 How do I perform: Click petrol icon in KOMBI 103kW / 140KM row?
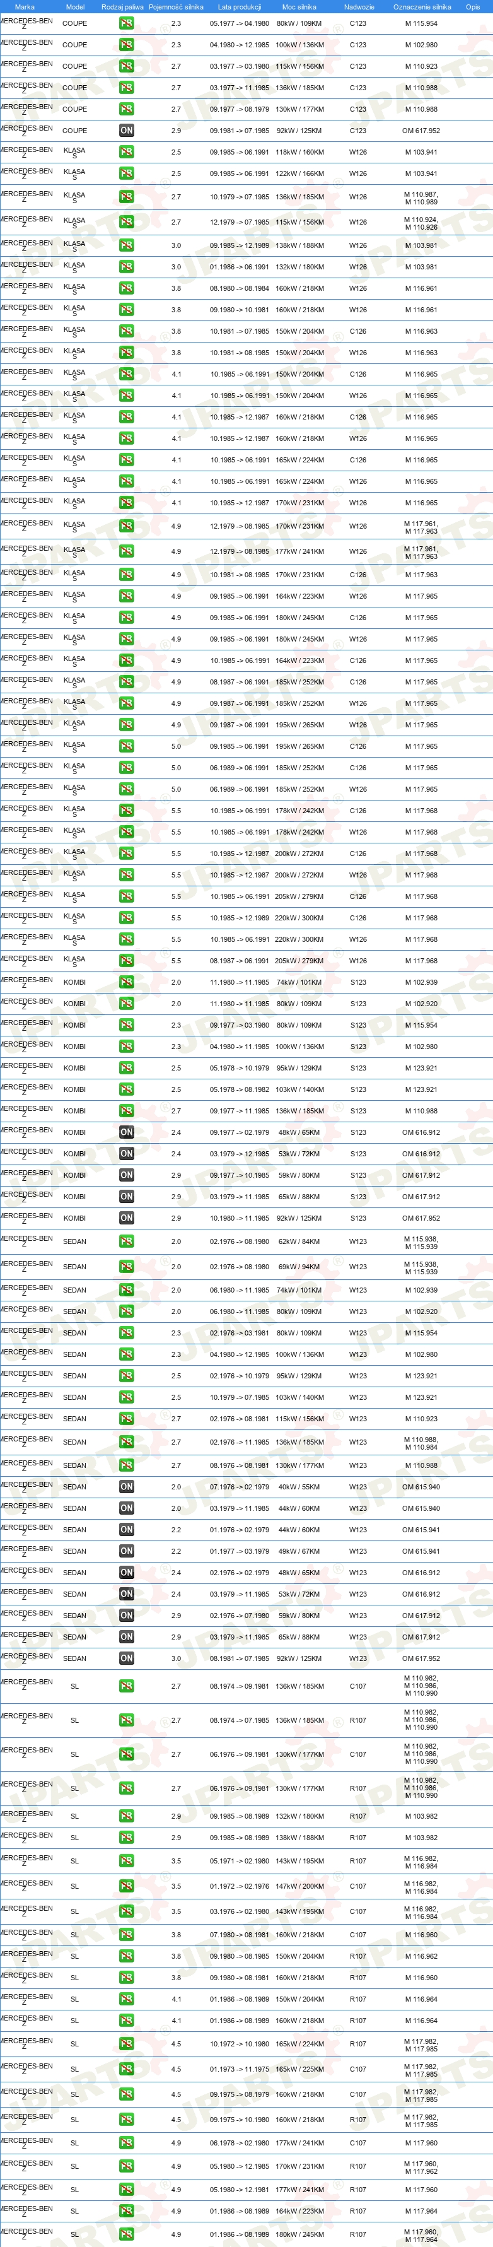coord(126,1089)
